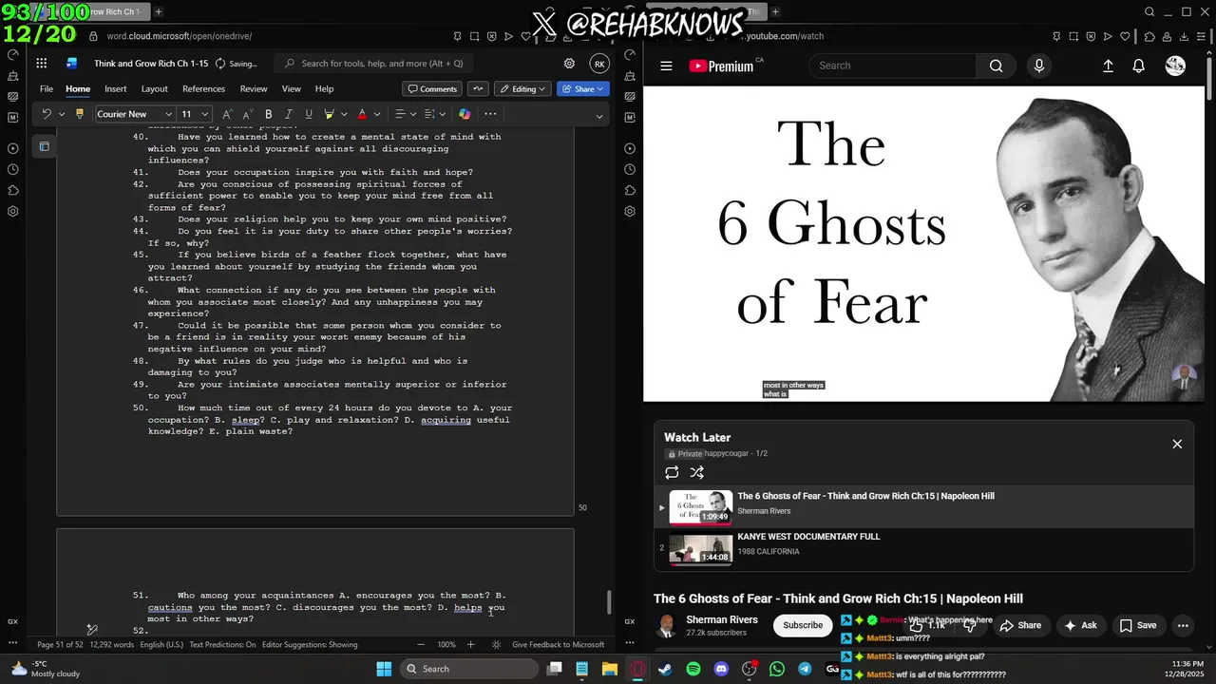Open more ribbon options ellipsis

490,114
